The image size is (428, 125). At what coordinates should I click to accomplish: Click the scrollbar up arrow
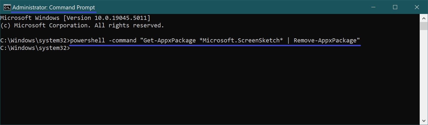click(x=424, y=19)
